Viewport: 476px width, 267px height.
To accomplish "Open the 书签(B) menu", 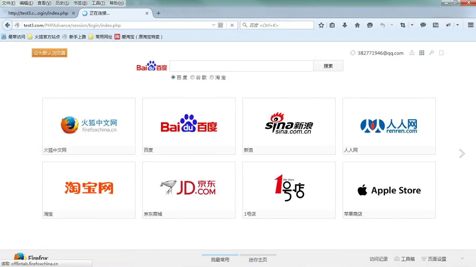I will pyautogui.click(x=80, y=3).
